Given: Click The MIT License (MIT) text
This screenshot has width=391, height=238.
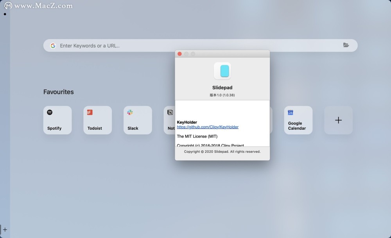Looking at the screenshot, I should [x=197, y=136].
